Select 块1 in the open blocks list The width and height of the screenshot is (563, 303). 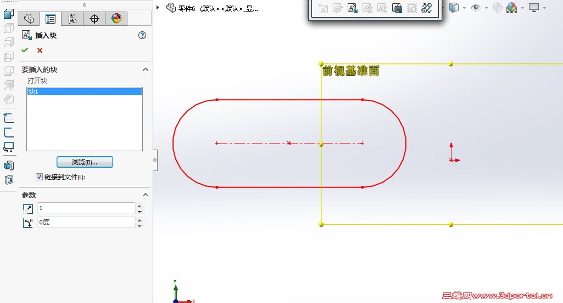85,92
